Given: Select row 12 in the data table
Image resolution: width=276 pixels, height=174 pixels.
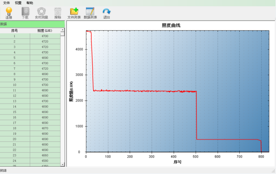Looking at the screenshot, I should (30, 96).
